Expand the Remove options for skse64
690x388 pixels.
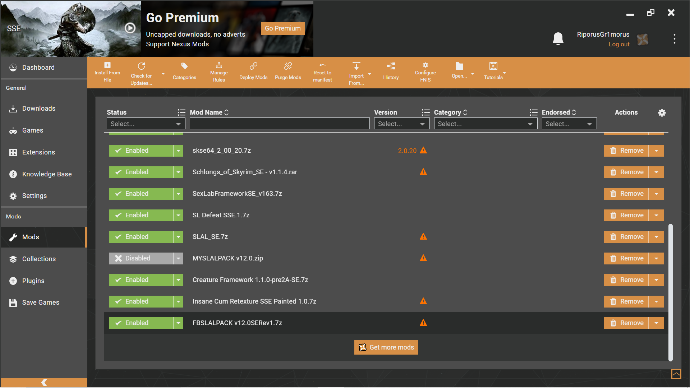coord(657,151)
